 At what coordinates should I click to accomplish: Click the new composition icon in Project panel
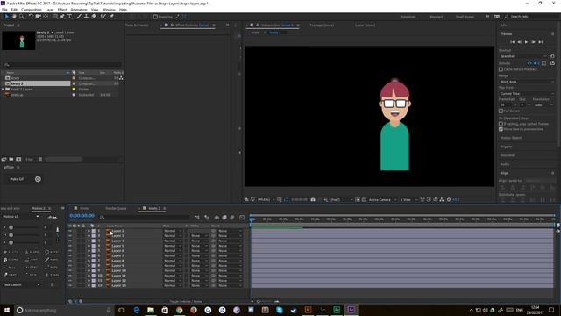(18, 159)
